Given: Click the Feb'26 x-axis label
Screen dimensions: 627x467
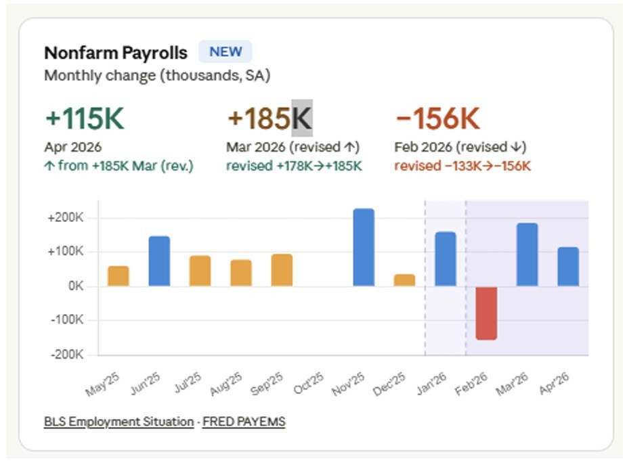Looking at the screenshot, I should coord(471,384).
